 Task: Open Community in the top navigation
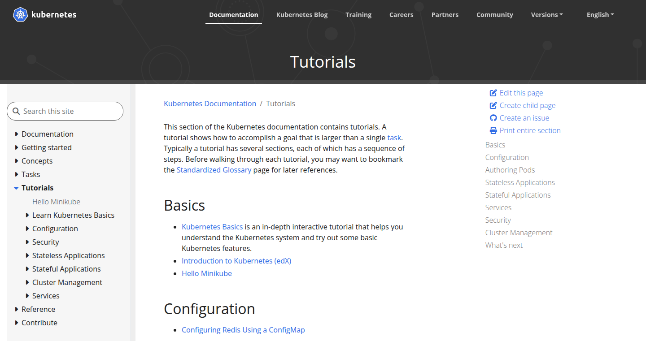coord(495,15)
